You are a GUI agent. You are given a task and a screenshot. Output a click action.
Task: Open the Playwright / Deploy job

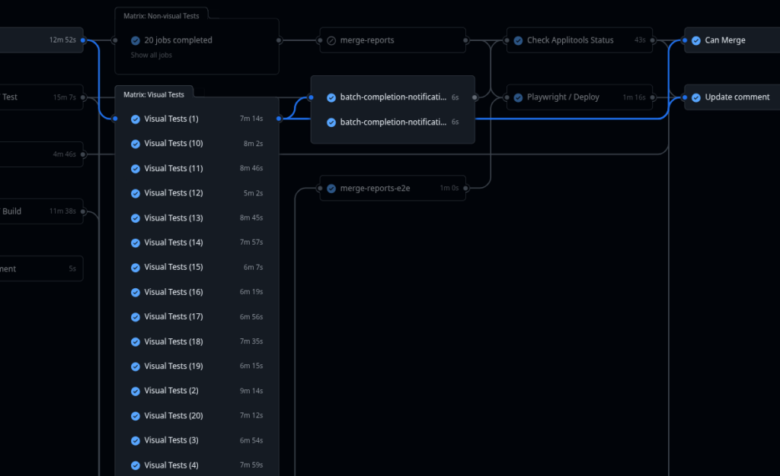click(x=580, y=97)
